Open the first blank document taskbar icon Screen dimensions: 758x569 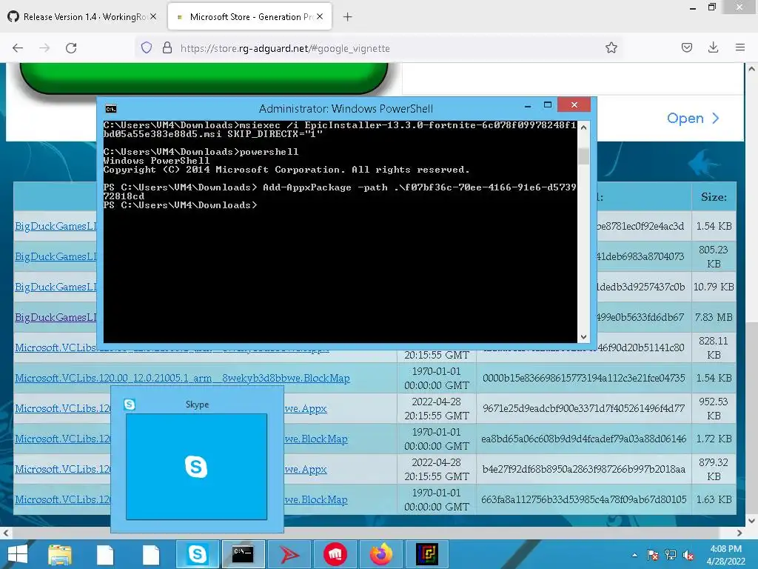pyautogui.click(x=105, y=554)
